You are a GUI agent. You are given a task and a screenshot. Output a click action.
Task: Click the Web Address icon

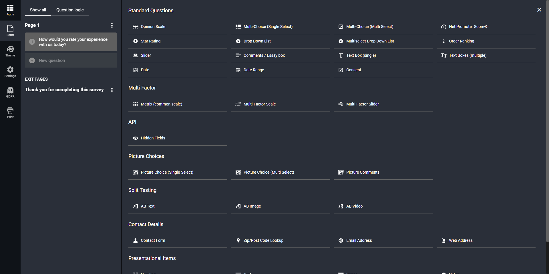click(444, 240)
